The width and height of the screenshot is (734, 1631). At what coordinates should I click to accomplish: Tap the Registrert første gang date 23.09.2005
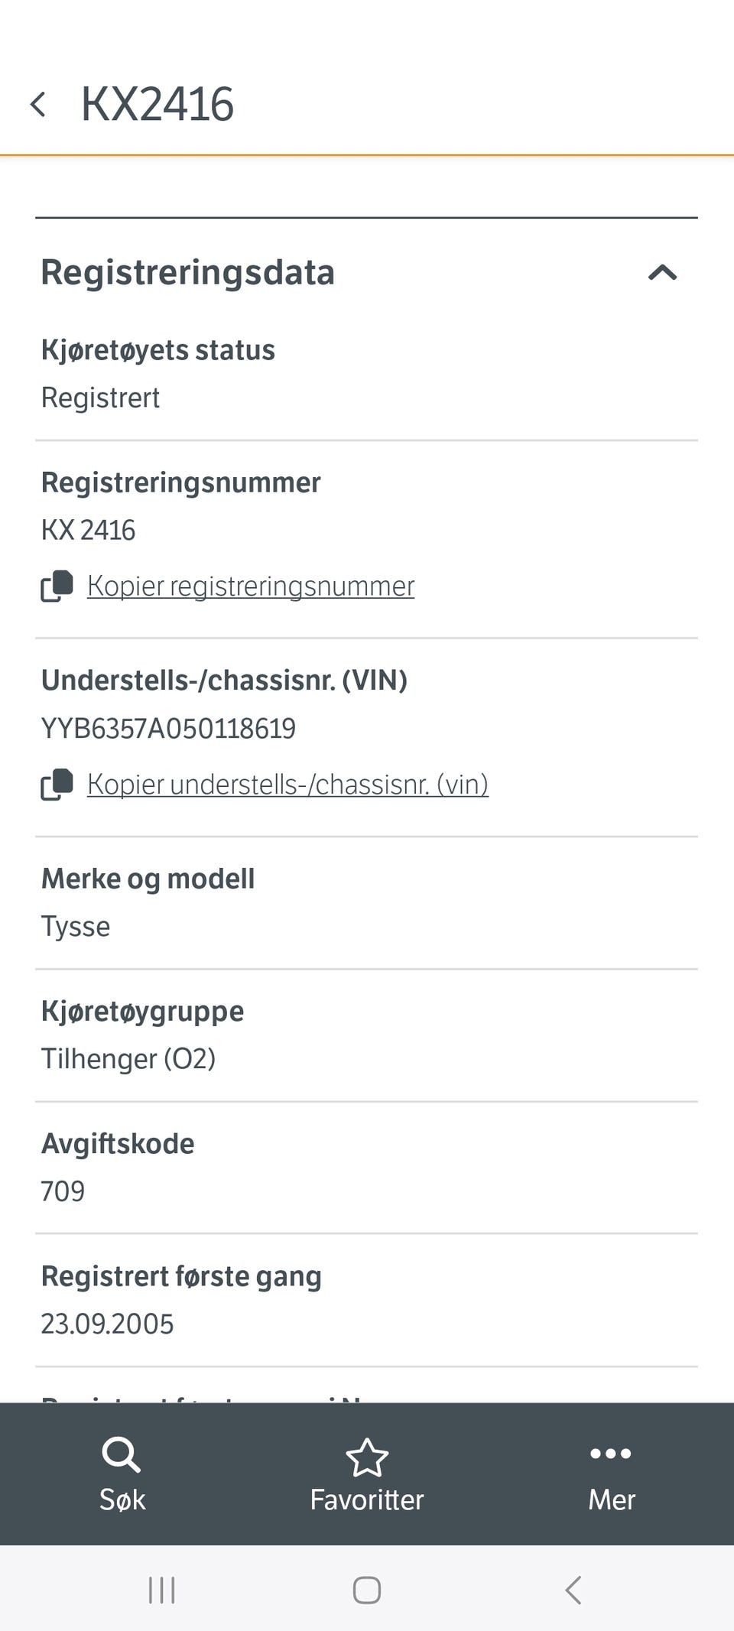[107, 1324]
